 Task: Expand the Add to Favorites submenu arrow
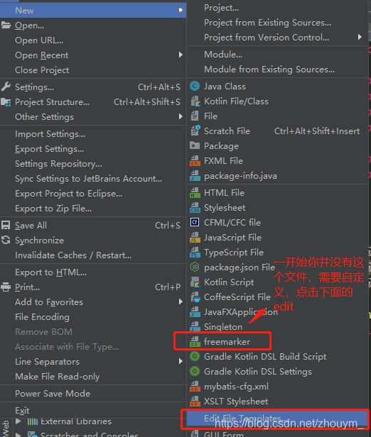point(181,302)
